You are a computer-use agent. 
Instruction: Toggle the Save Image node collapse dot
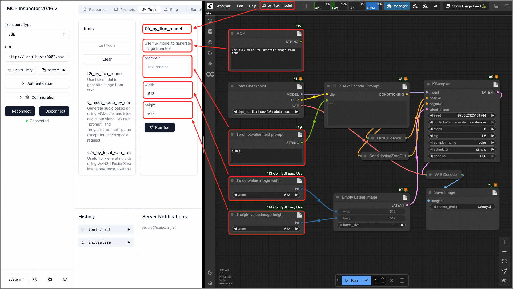[x=430, y=192]
